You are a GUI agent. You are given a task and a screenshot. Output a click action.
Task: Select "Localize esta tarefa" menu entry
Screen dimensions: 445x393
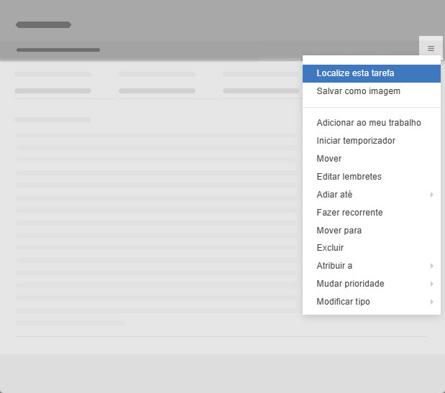[x=372, y=73]
